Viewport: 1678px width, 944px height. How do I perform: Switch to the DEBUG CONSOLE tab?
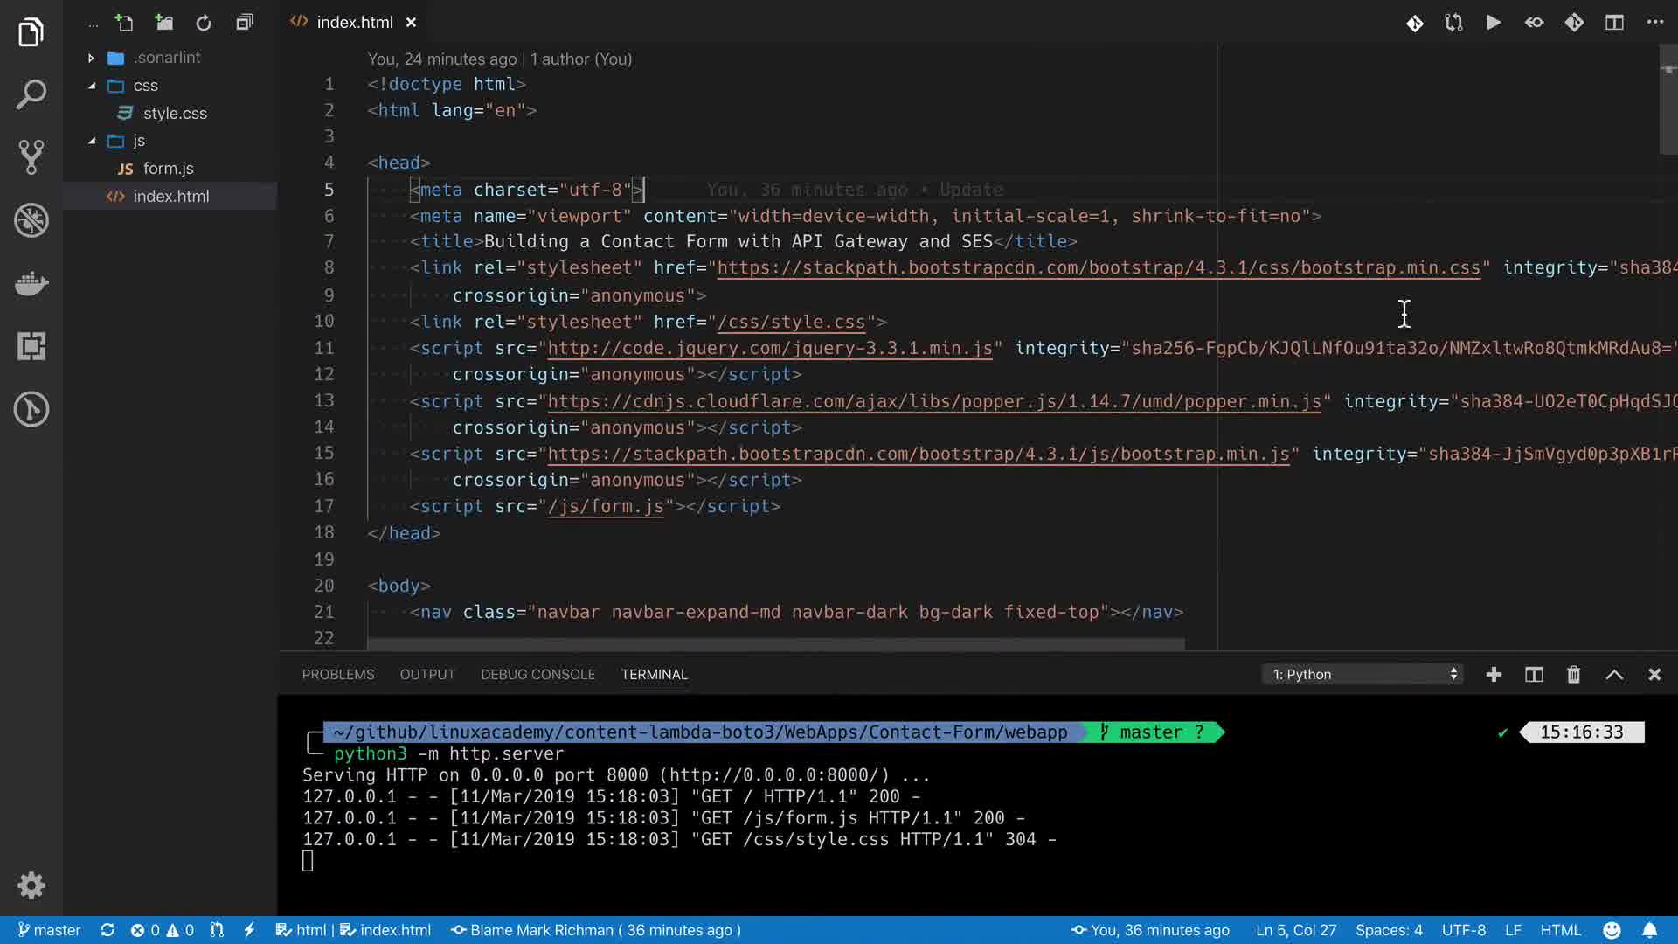[537, 674]
